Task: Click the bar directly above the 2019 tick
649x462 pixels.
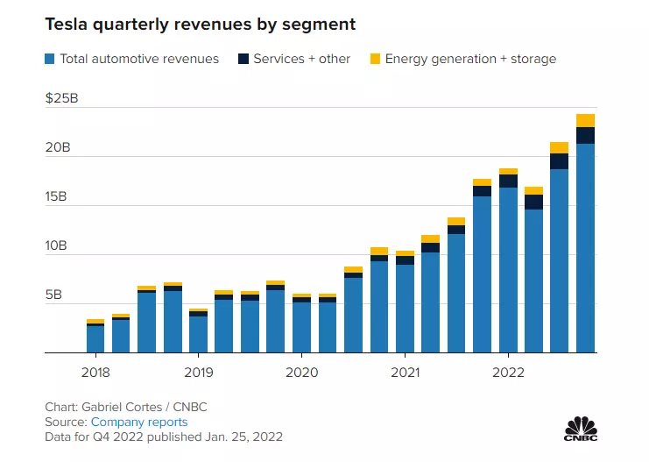Action: pyautogui.click(x=199, y=331)
